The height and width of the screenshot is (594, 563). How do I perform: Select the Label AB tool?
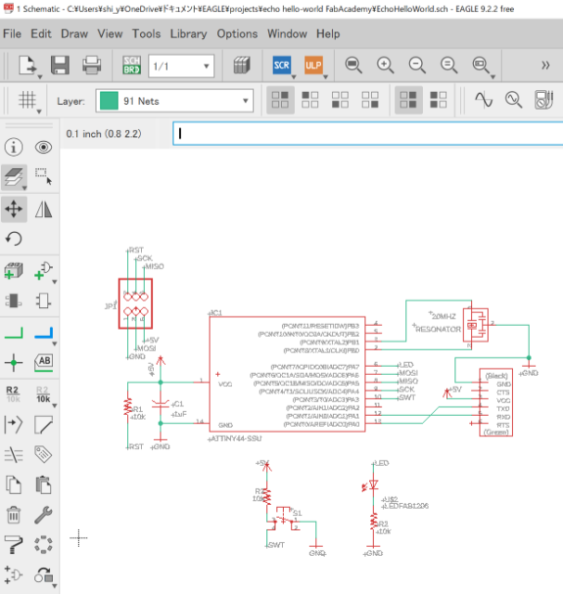[44, 363]
